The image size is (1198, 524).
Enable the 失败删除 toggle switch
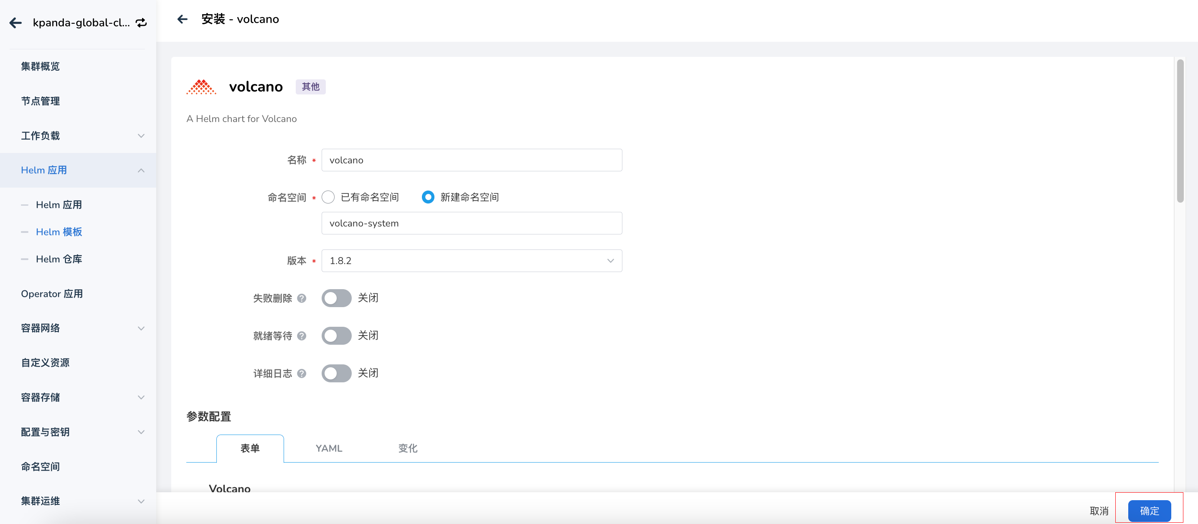[x=336, y=298]
